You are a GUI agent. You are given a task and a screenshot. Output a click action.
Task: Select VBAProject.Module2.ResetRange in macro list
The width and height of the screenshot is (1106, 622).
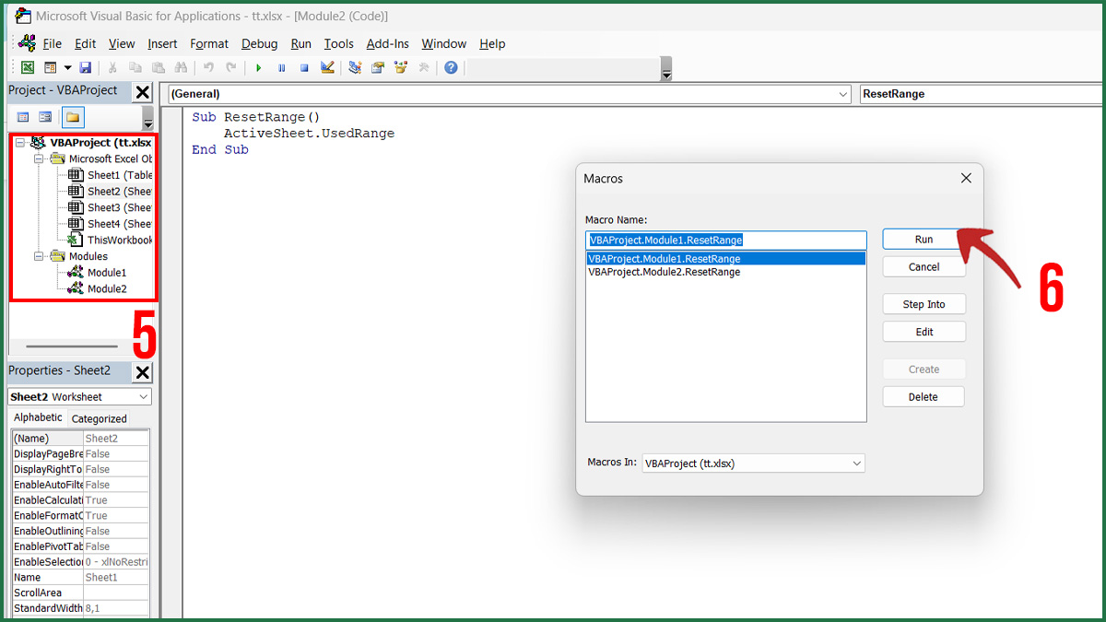(x=726, y=272)
